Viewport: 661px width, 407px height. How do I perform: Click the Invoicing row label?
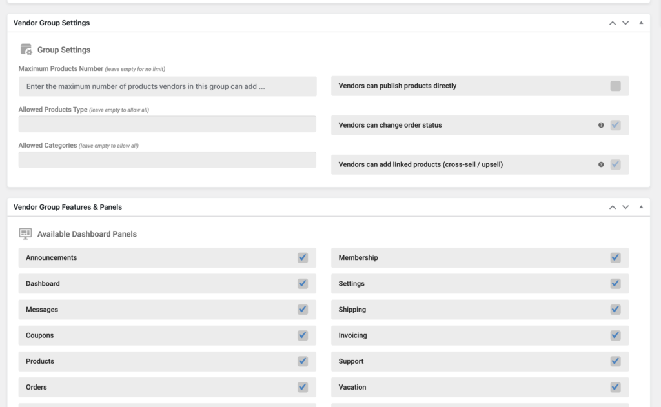(353, 335)
